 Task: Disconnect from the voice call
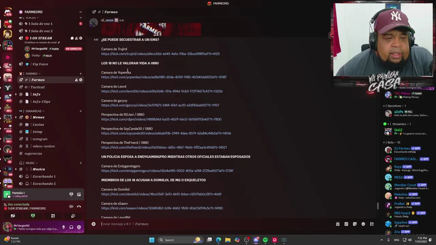tap(79, 206)
